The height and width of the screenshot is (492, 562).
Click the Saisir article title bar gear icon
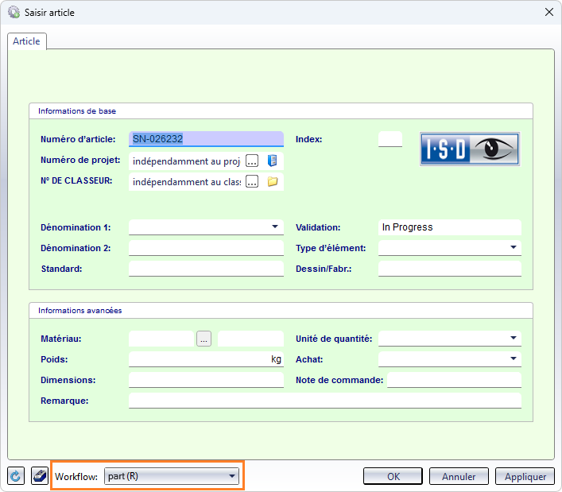[x=14, y=12]
